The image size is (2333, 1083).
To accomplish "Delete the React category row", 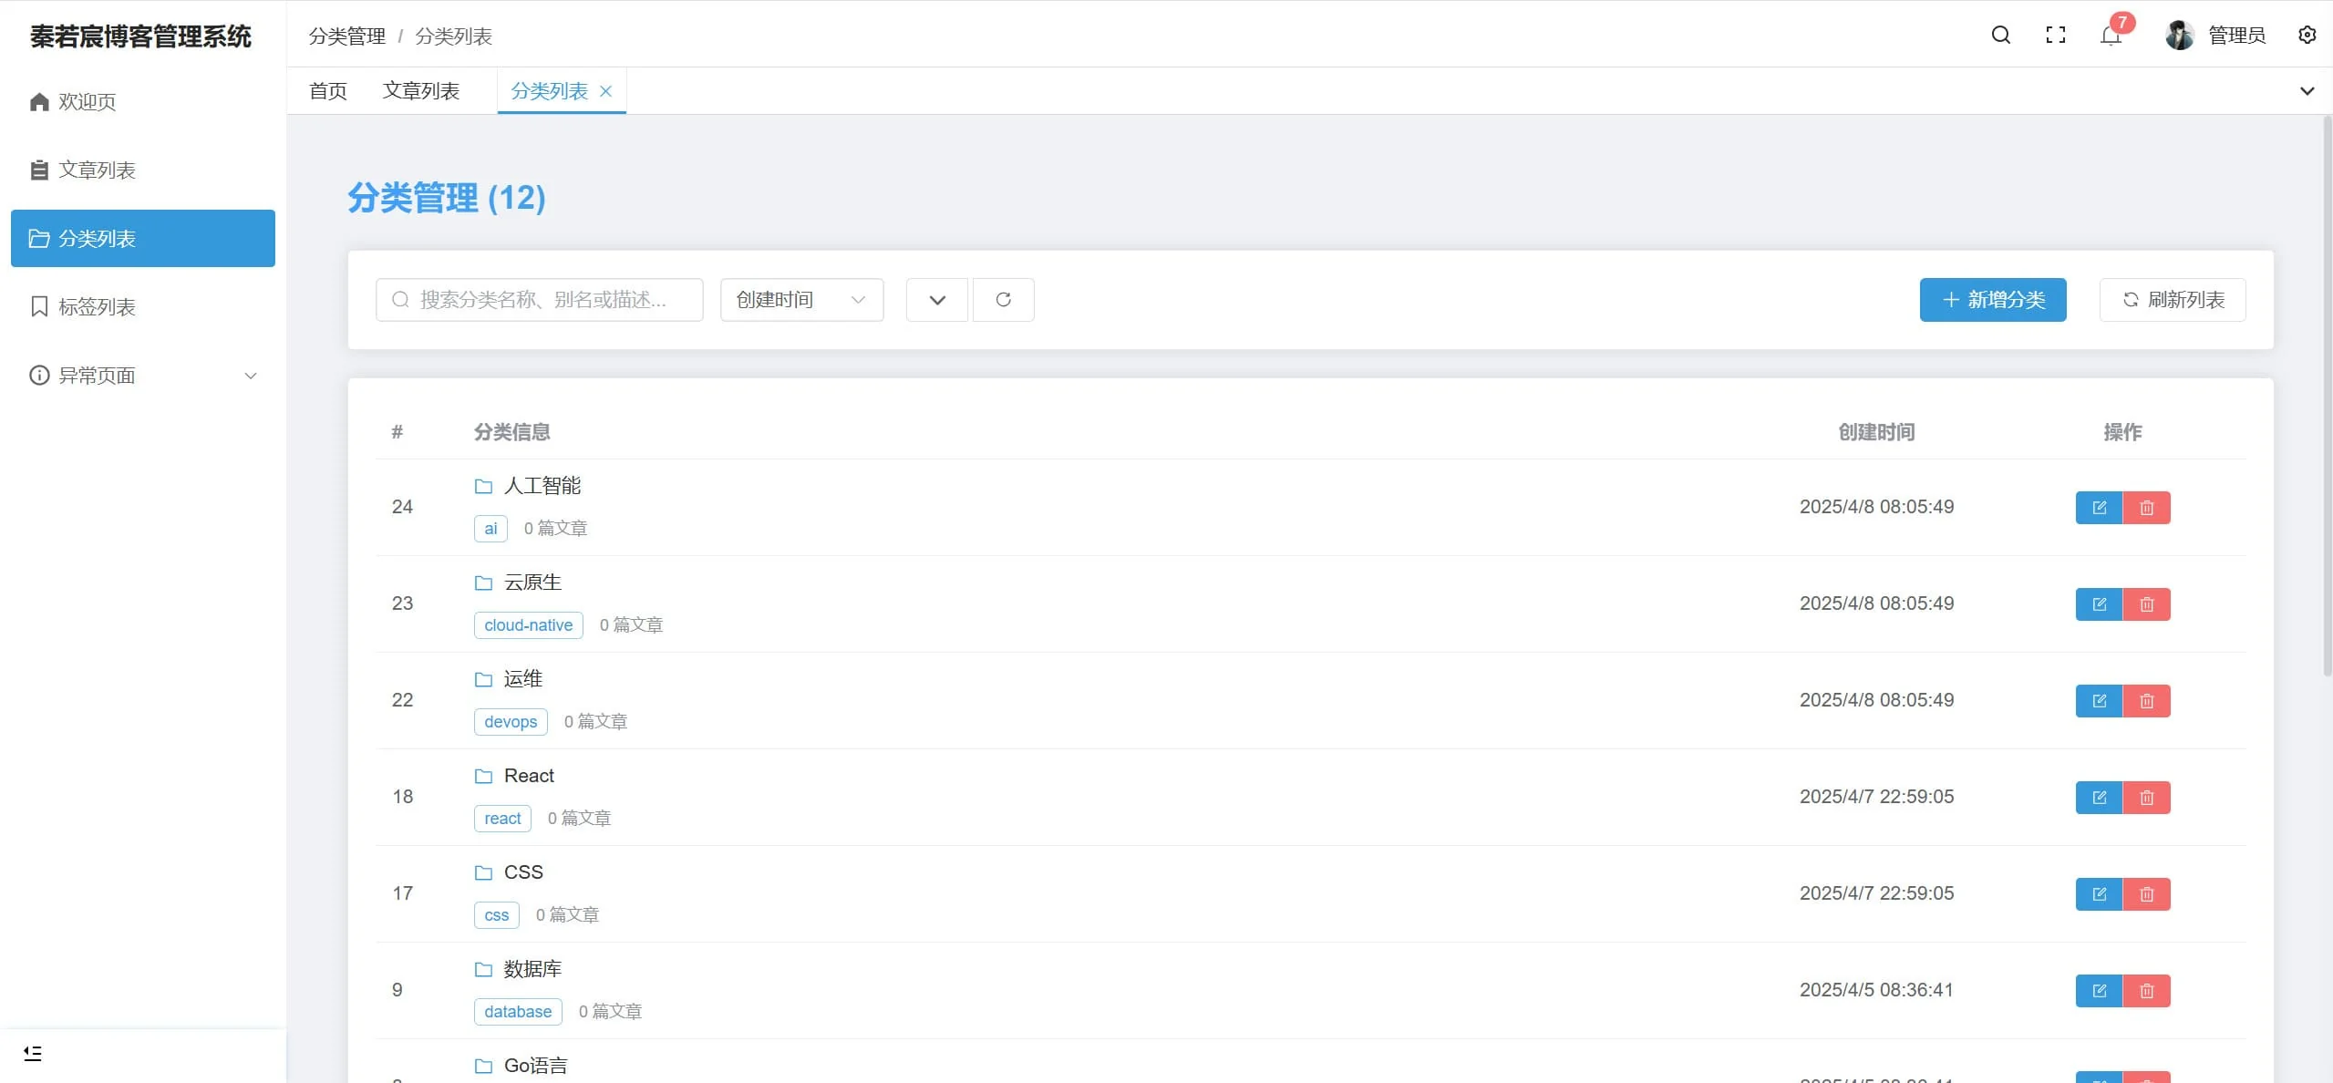I will [2147, 798].
